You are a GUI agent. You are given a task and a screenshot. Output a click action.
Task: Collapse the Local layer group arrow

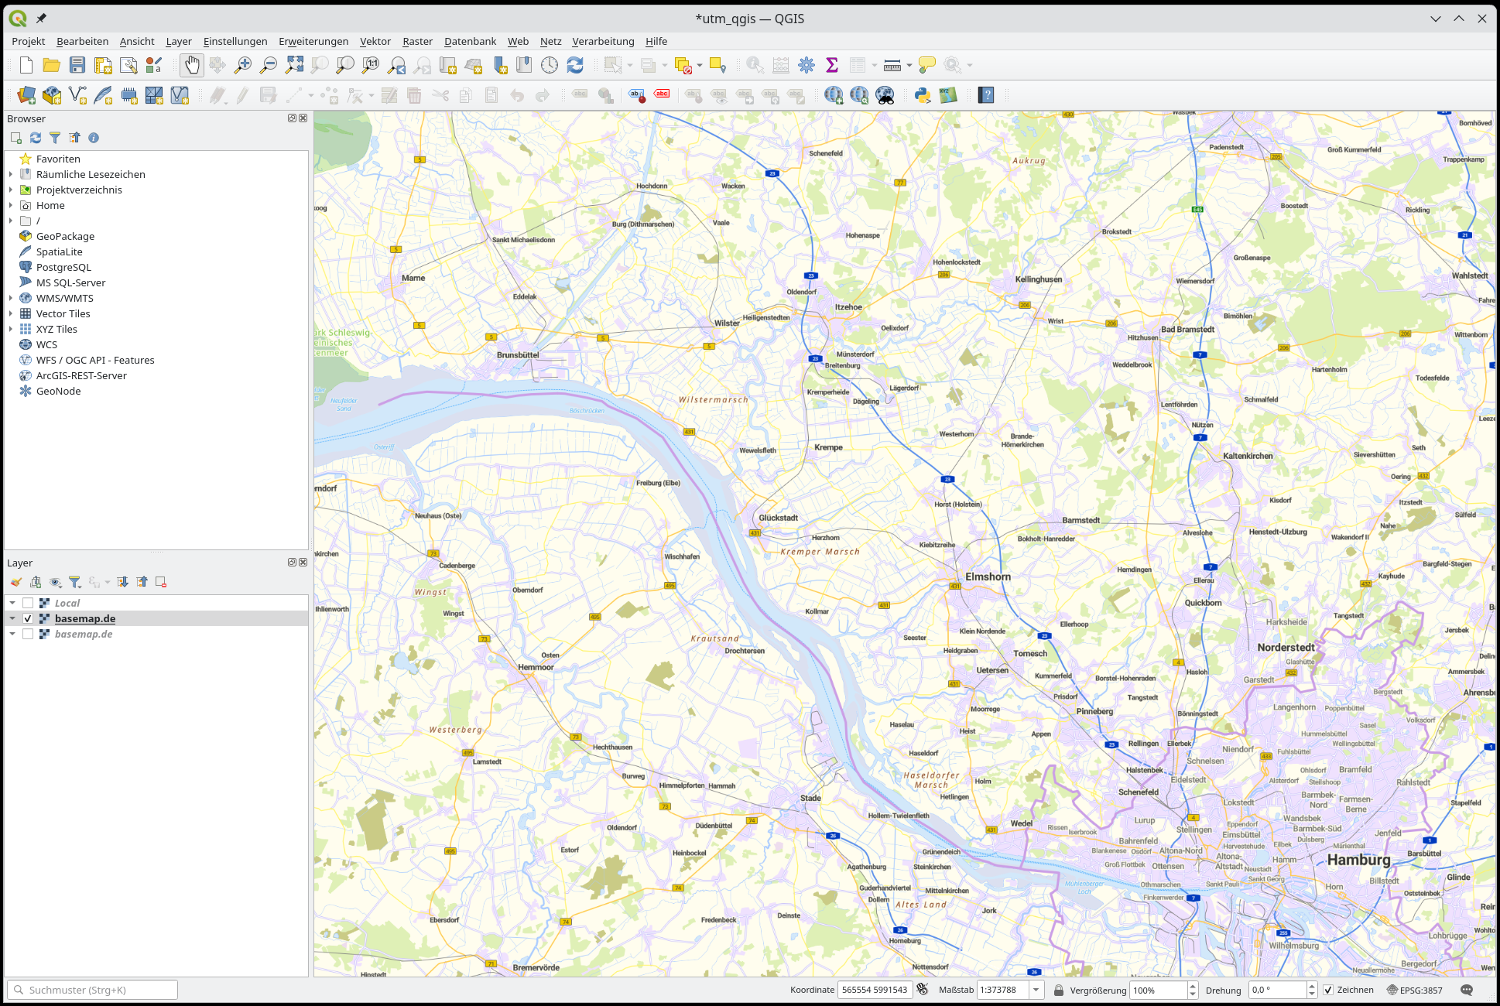[x=12, y=603]
